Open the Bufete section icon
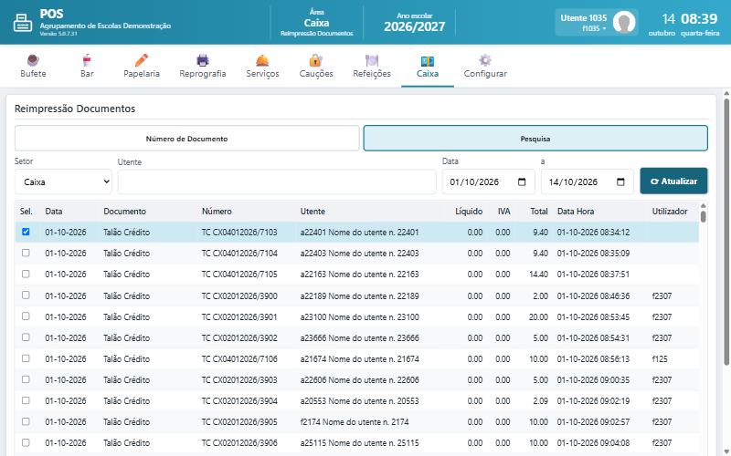Viewport: 731px width, 456px height. [x=33, y=60]
